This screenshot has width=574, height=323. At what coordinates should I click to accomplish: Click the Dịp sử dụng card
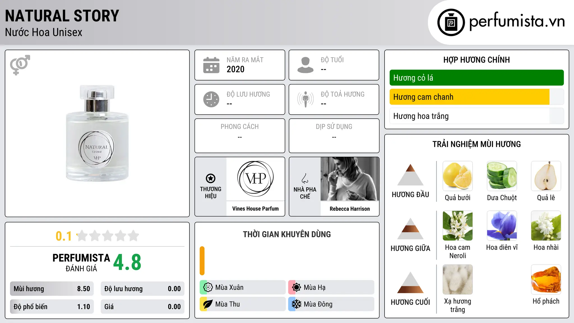pos(334,136)
